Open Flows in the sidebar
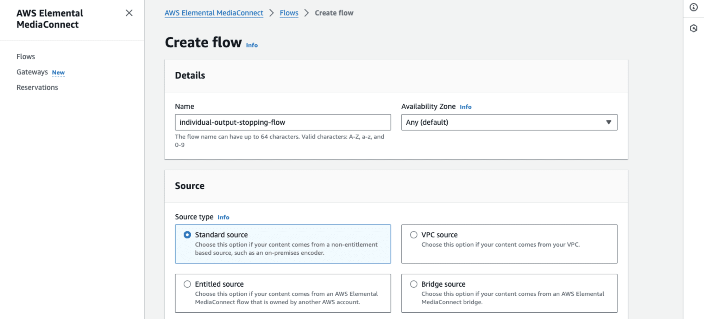Screen dimensions: 704x319 pyautogui.click(x=26, y=57)
